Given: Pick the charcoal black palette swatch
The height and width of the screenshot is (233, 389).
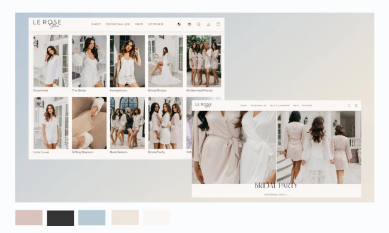Looking at the screenshot, I should (60, 218).
